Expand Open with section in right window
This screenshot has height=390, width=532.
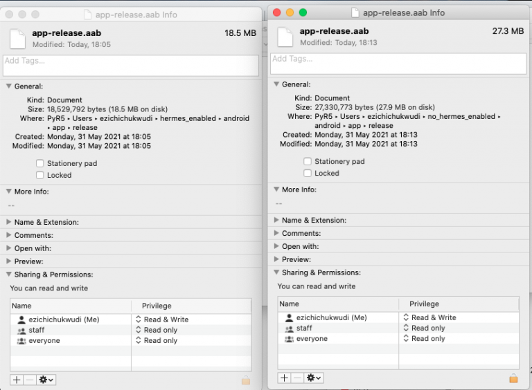(276, 246)
